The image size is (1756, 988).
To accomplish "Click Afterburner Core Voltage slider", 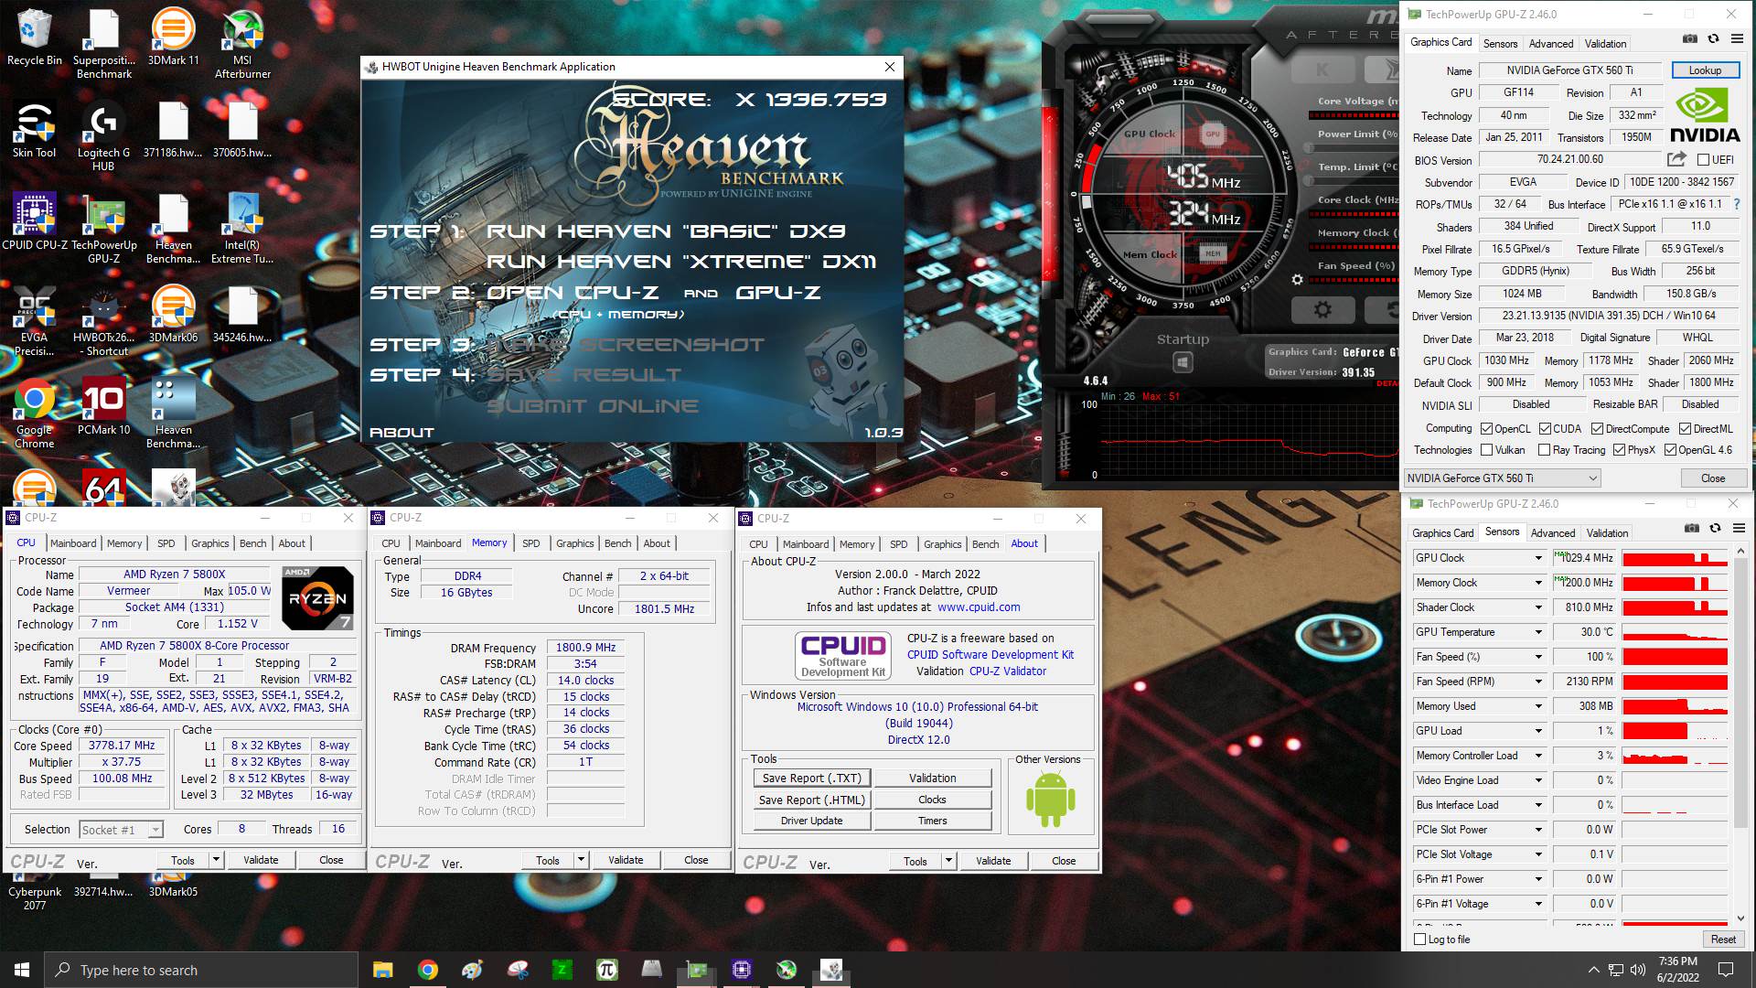I will (1354, 115).
